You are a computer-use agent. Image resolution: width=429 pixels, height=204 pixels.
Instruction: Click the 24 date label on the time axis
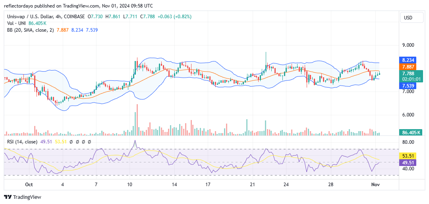click(x=286, y=184)
